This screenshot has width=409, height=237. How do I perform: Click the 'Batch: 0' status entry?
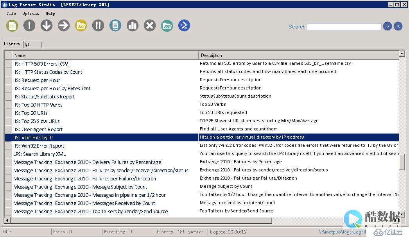tap(62, 232)
